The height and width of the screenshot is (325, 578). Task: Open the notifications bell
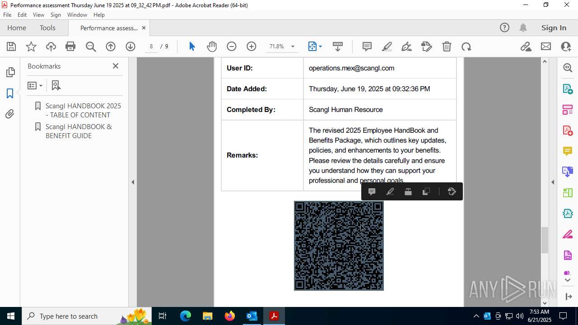[x=523, y=28]
